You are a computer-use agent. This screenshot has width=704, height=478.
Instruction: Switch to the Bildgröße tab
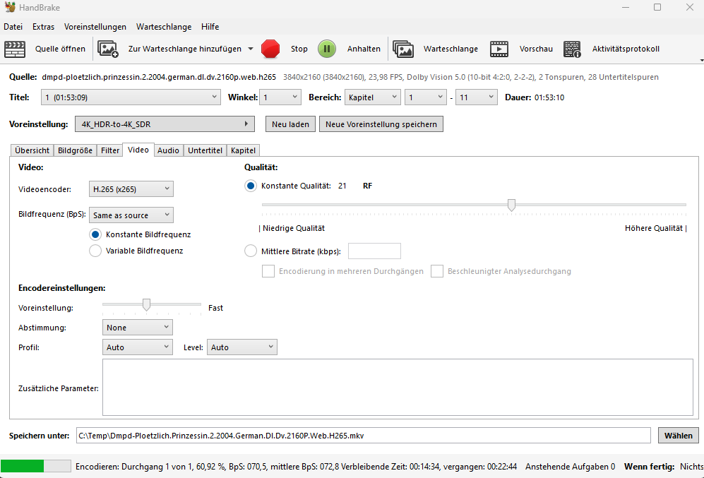(75, 150)
